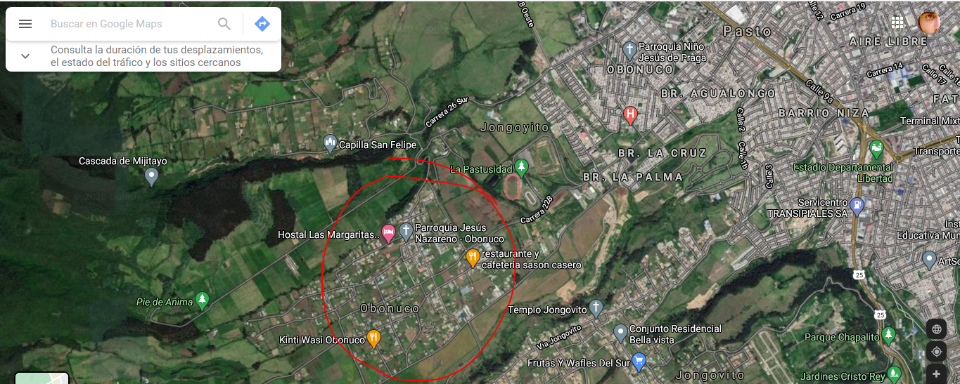This screenshot has width=960, height=384.
Task: Open the hamburger menu in the search box
Action: [25, 24]
